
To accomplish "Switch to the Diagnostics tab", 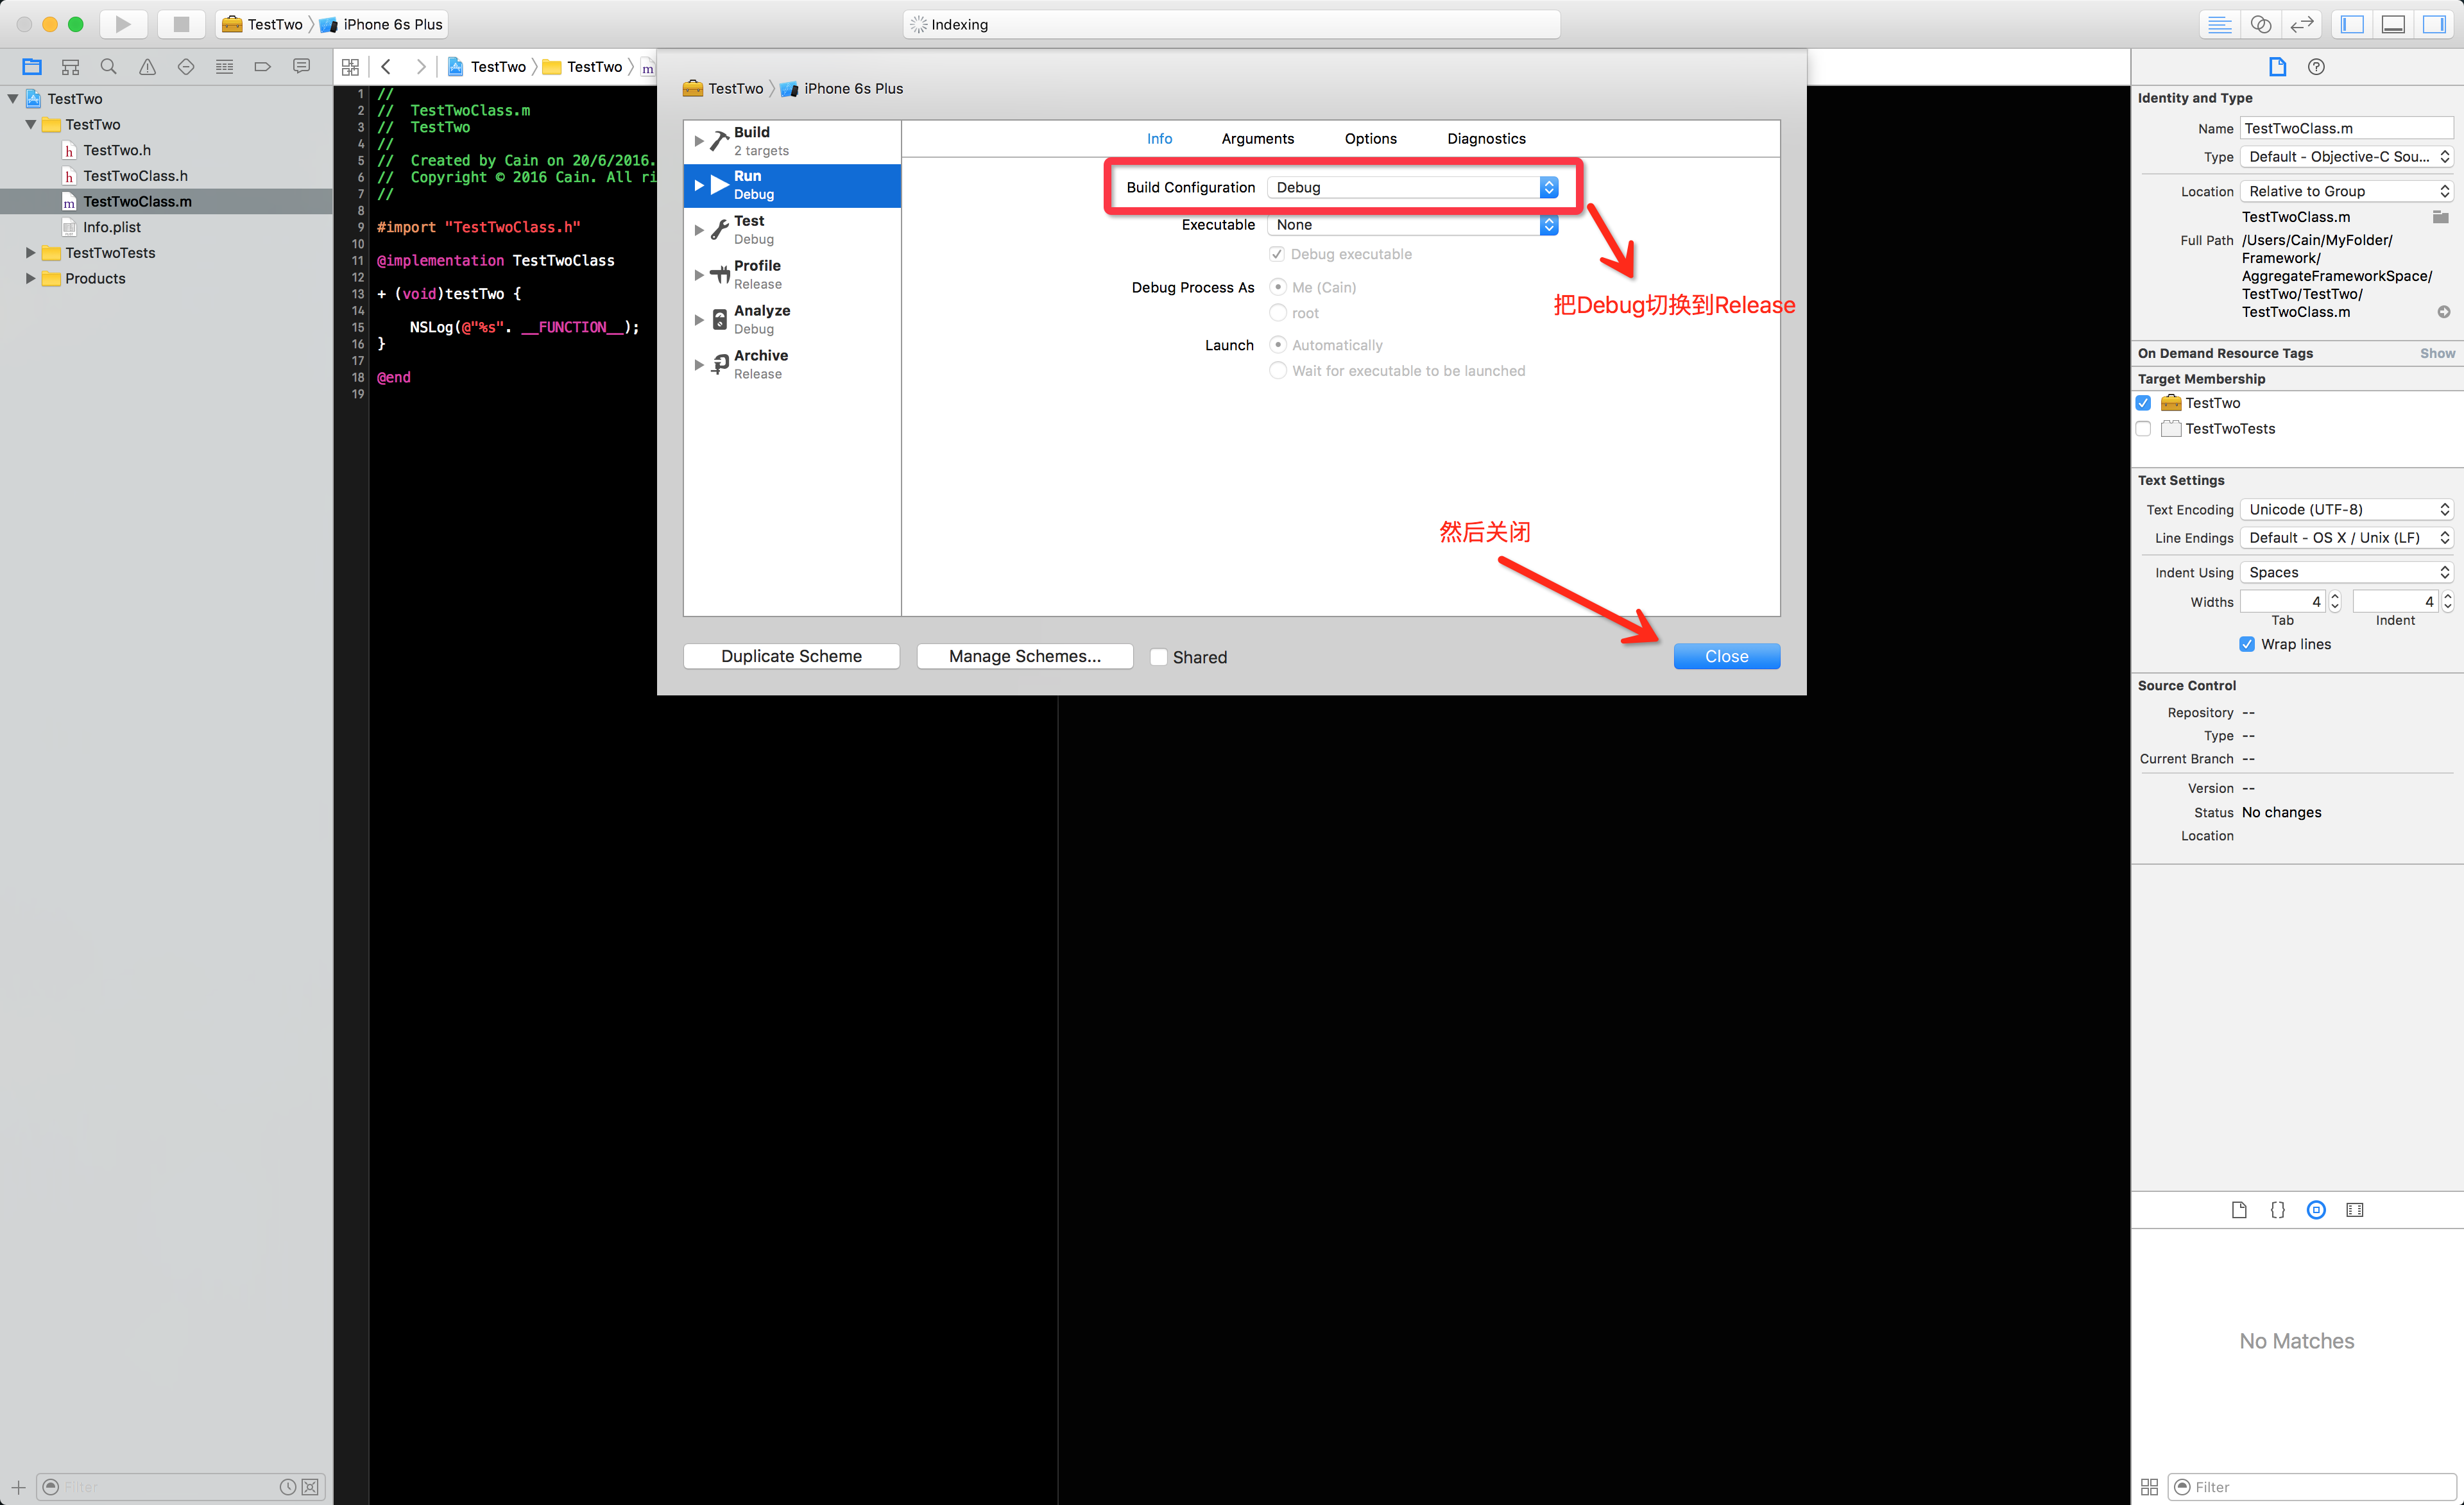I will [1486, 139].
